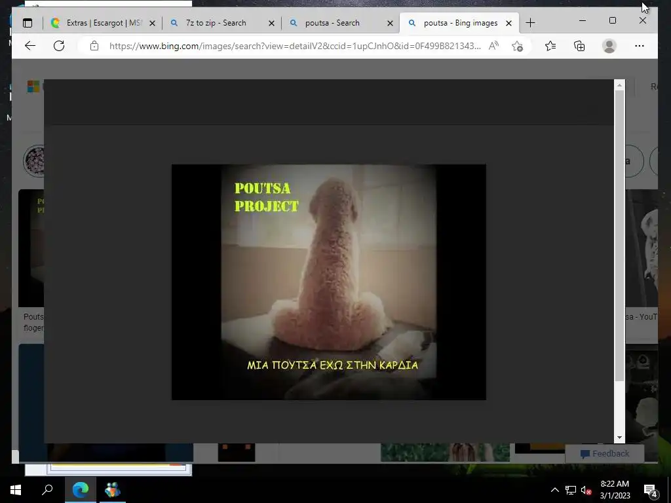This screenshot has width=671, height=503.
Task: Click the vertical scrollbar thumb of the image viewer
Action: [619, 236]
